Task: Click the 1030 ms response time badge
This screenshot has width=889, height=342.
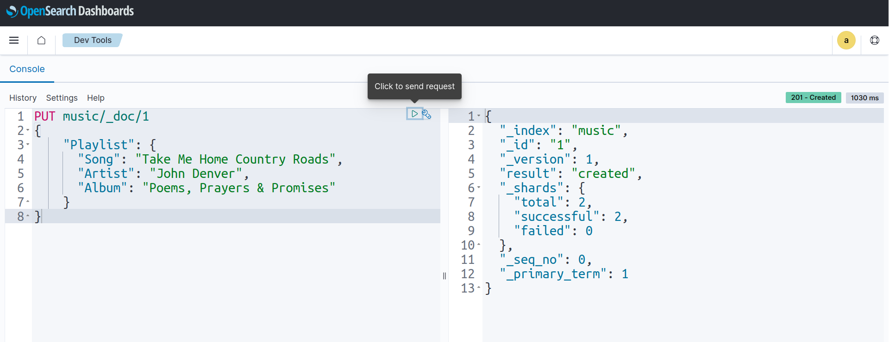Action: pos(864,98)
